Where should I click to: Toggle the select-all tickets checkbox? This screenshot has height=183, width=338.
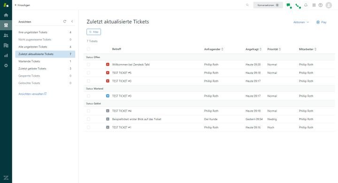coord(88,49)
